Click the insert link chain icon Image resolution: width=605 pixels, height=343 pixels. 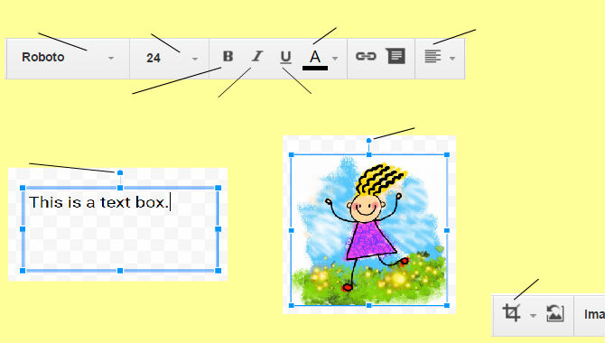point(366,56)
